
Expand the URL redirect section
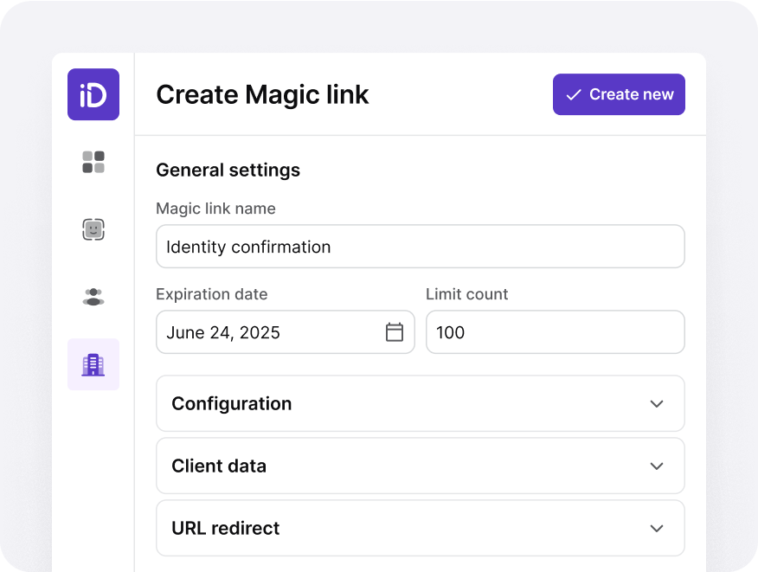[x=420, y=528]
